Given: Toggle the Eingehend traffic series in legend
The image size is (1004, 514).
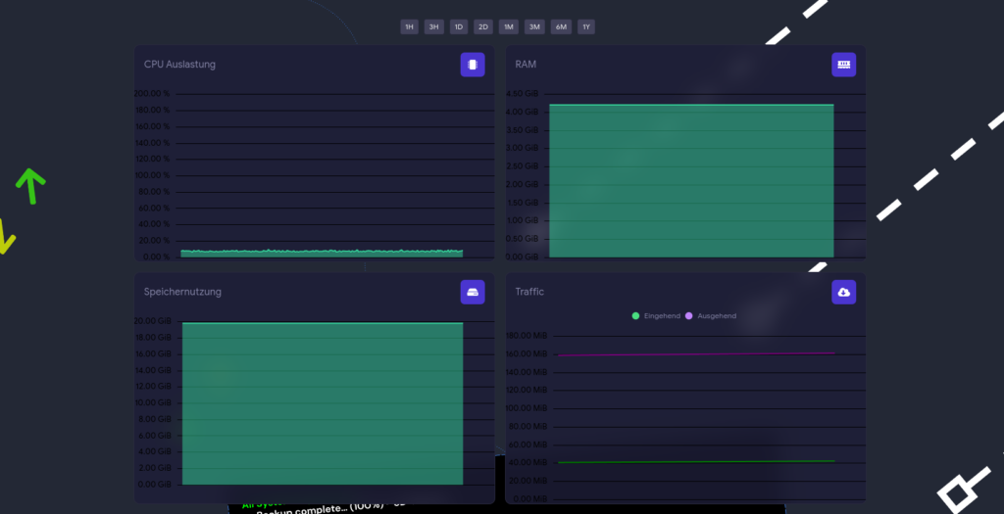Looking at the screenshot, I should point(656,316).
